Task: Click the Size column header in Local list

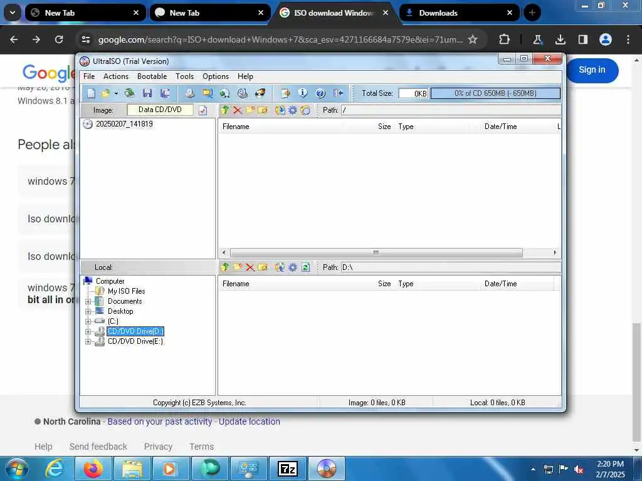Action: (384, 284)
